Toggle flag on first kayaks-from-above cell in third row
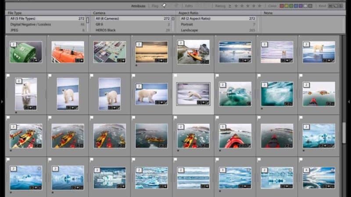 [8, 117]
